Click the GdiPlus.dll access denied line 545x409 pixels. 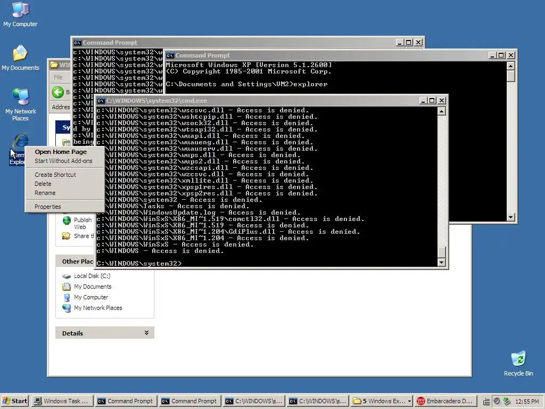(228, 232)
